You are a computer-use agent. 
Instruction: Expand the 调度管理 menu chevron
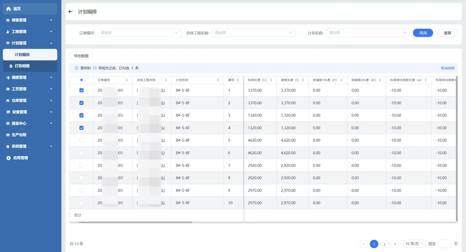pyautogui.click(x=51, y=77)
